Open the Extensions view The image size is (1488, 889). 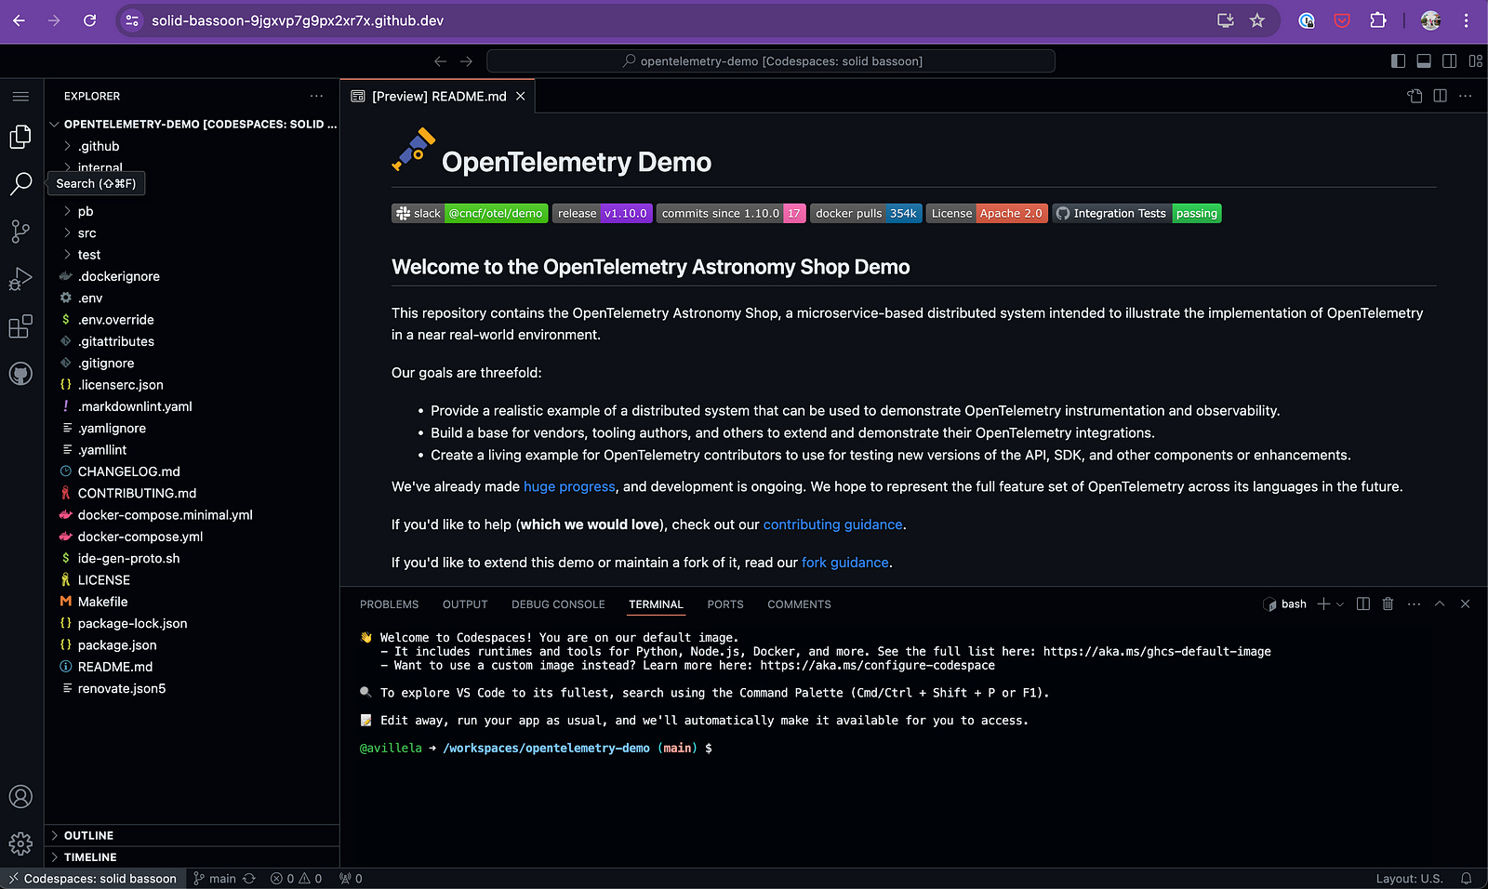[20, 325]
